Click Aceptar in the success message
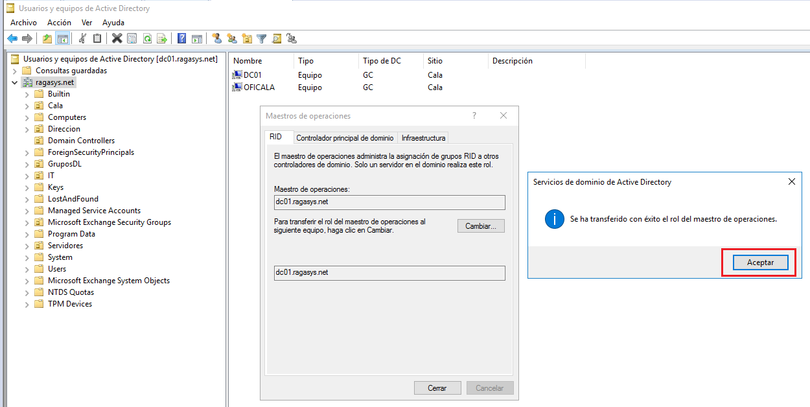Screen dimensions: 810x407 tap(760, 262)
